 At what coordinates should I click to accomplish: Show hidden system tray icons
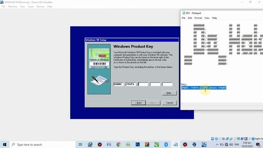tap(217, 144)
